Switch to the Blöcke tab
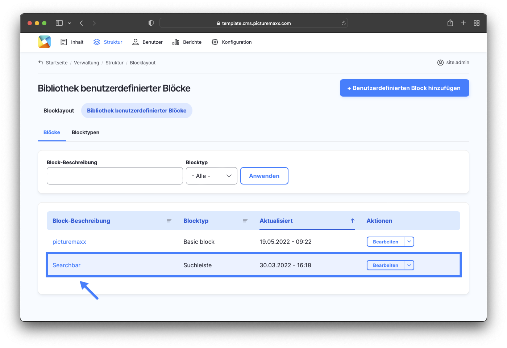The image size is (507, 348). [x=52, y=132]
